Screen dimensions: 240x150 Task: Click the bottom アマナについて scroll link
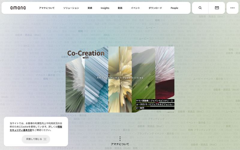point(120,144)
